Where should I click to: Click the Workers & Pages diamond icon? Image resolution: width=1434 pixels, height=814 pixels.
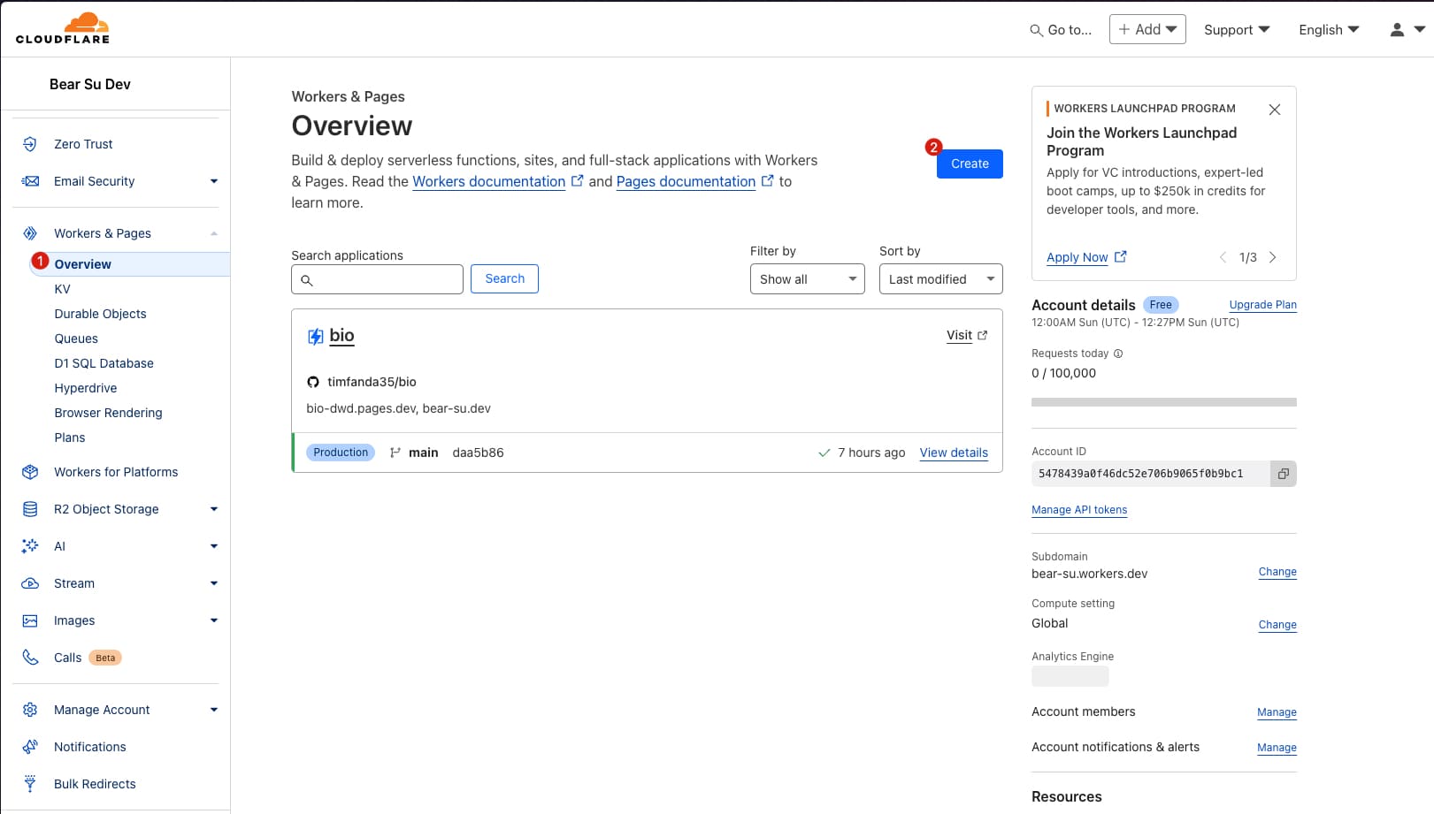click(x=30, y=233)
